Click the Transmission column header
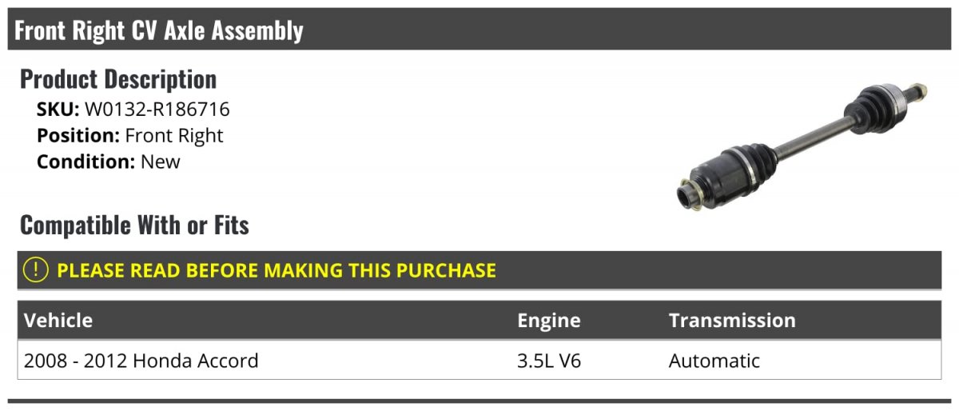Screen dimensions: 959x411 pos(731,321)
